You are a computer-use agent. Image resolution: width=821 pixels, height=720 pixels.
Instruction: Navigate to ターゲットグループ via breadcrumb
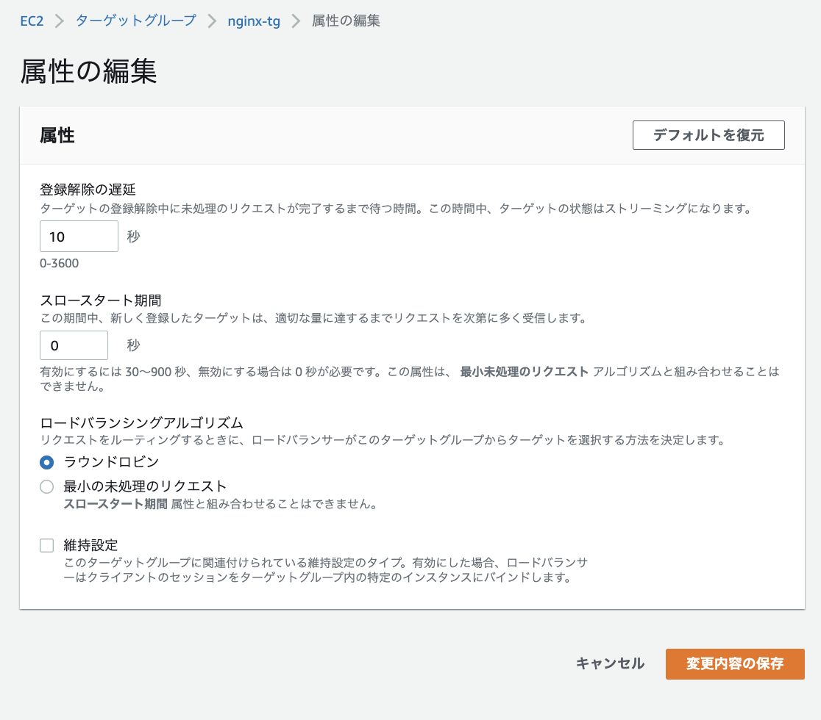(x=135, y=21)
